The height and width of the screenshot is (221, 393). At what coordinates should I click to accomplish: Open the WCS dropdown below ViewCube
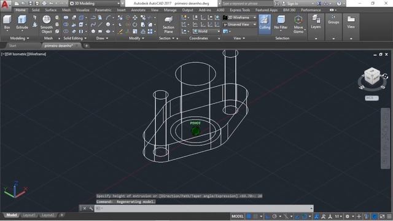372,98
